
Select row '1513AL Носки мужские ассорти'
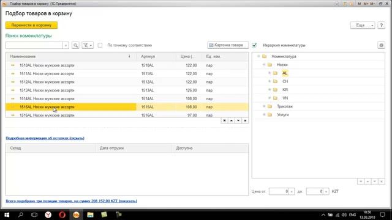127,90
